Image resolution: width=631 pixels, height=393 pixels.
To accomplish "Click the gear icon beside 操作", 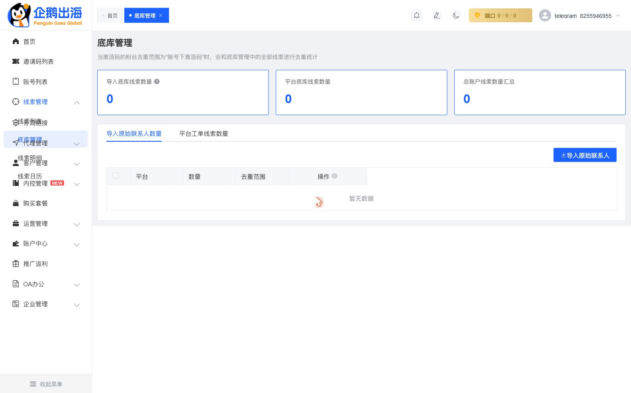I will (335, 176).
